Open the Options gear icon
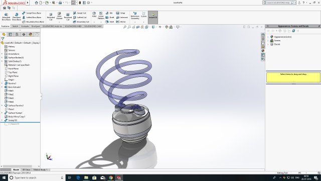The image size is (321, 181). point(88,3)
